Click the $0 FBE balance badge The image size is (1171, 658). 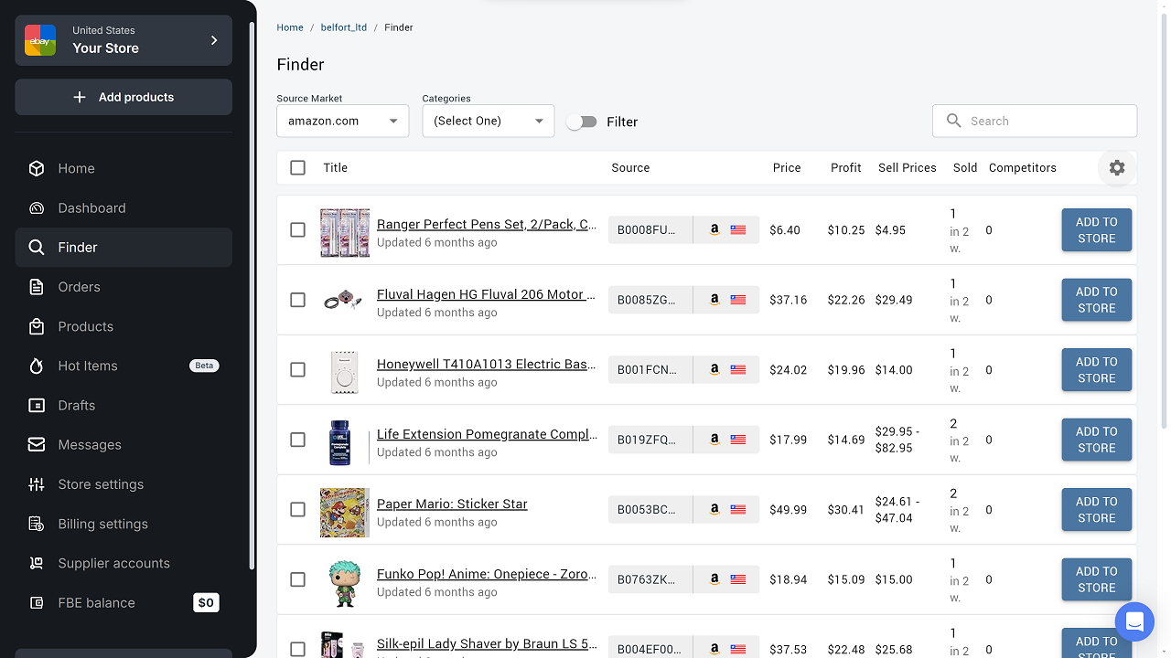206,603
